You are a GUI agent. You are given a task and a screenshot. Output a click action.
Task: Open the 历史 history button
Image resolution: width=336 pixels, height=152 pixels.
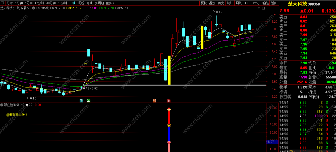pyautogui.click(x=221, y=3)
